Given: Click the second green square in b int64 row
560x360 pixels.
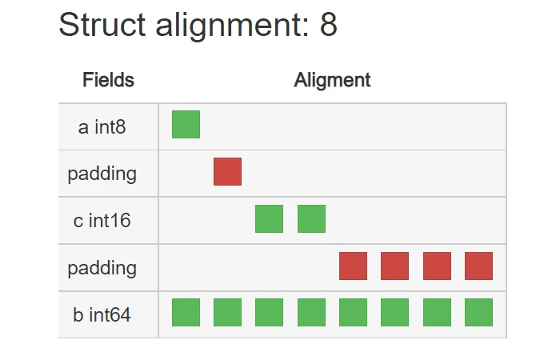Looking at the screenshot, I should pos(227,313).
